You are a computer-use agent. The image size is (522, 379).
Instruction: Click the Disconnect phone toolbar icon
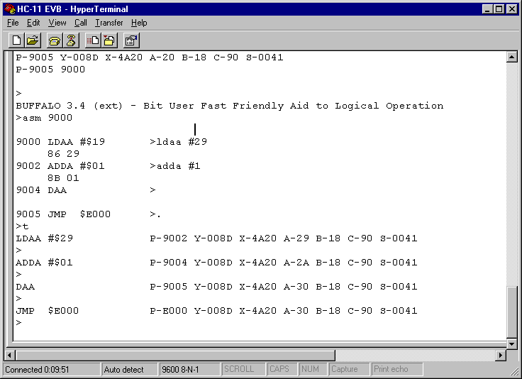(x=71, y=40)
